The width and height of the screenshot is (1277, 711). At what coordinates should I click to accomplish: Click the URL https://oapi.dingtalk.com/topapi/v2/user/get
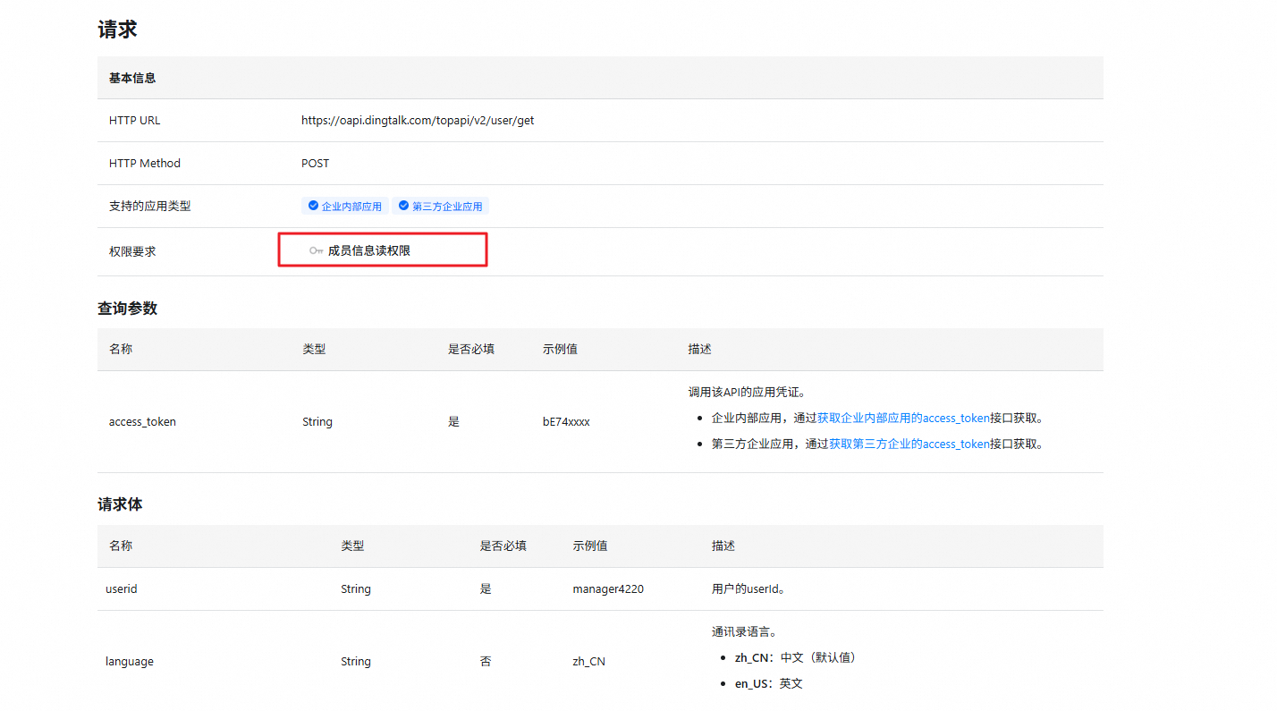[x=418, y=120]
